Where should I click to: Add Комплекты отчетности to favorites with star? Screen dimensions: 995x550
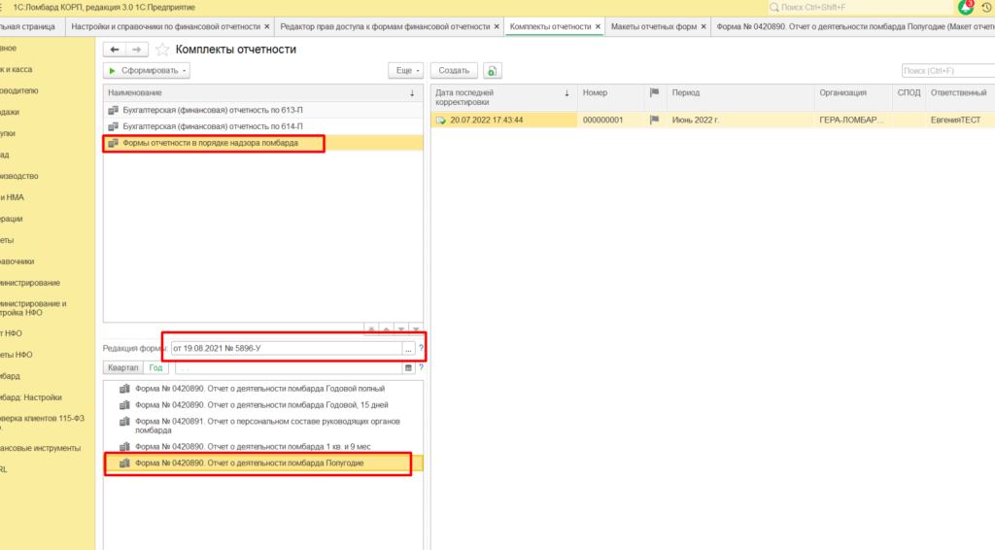pyautogui.click(x=162, y=50)
